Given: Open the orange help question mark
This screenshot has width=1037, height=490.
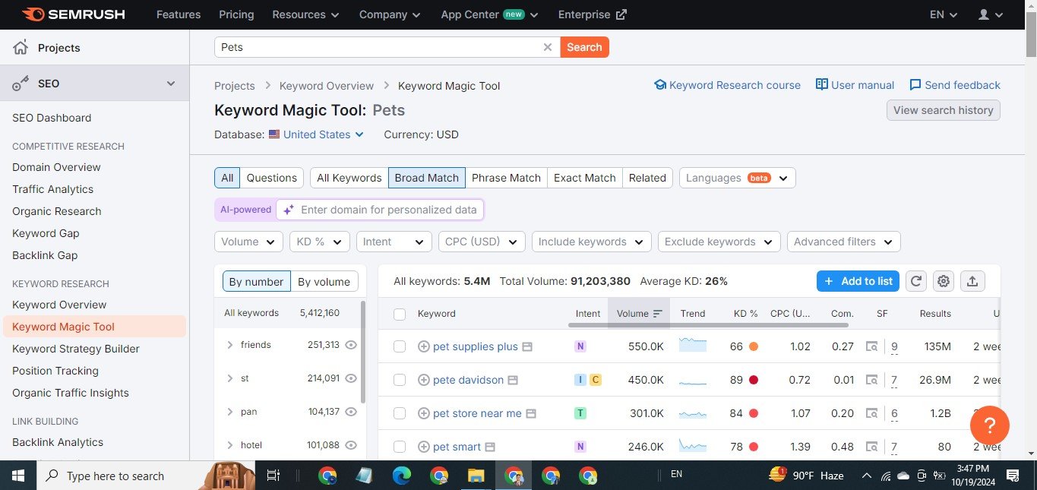Looking at the screenshot, I should click(x=989, y=425).
